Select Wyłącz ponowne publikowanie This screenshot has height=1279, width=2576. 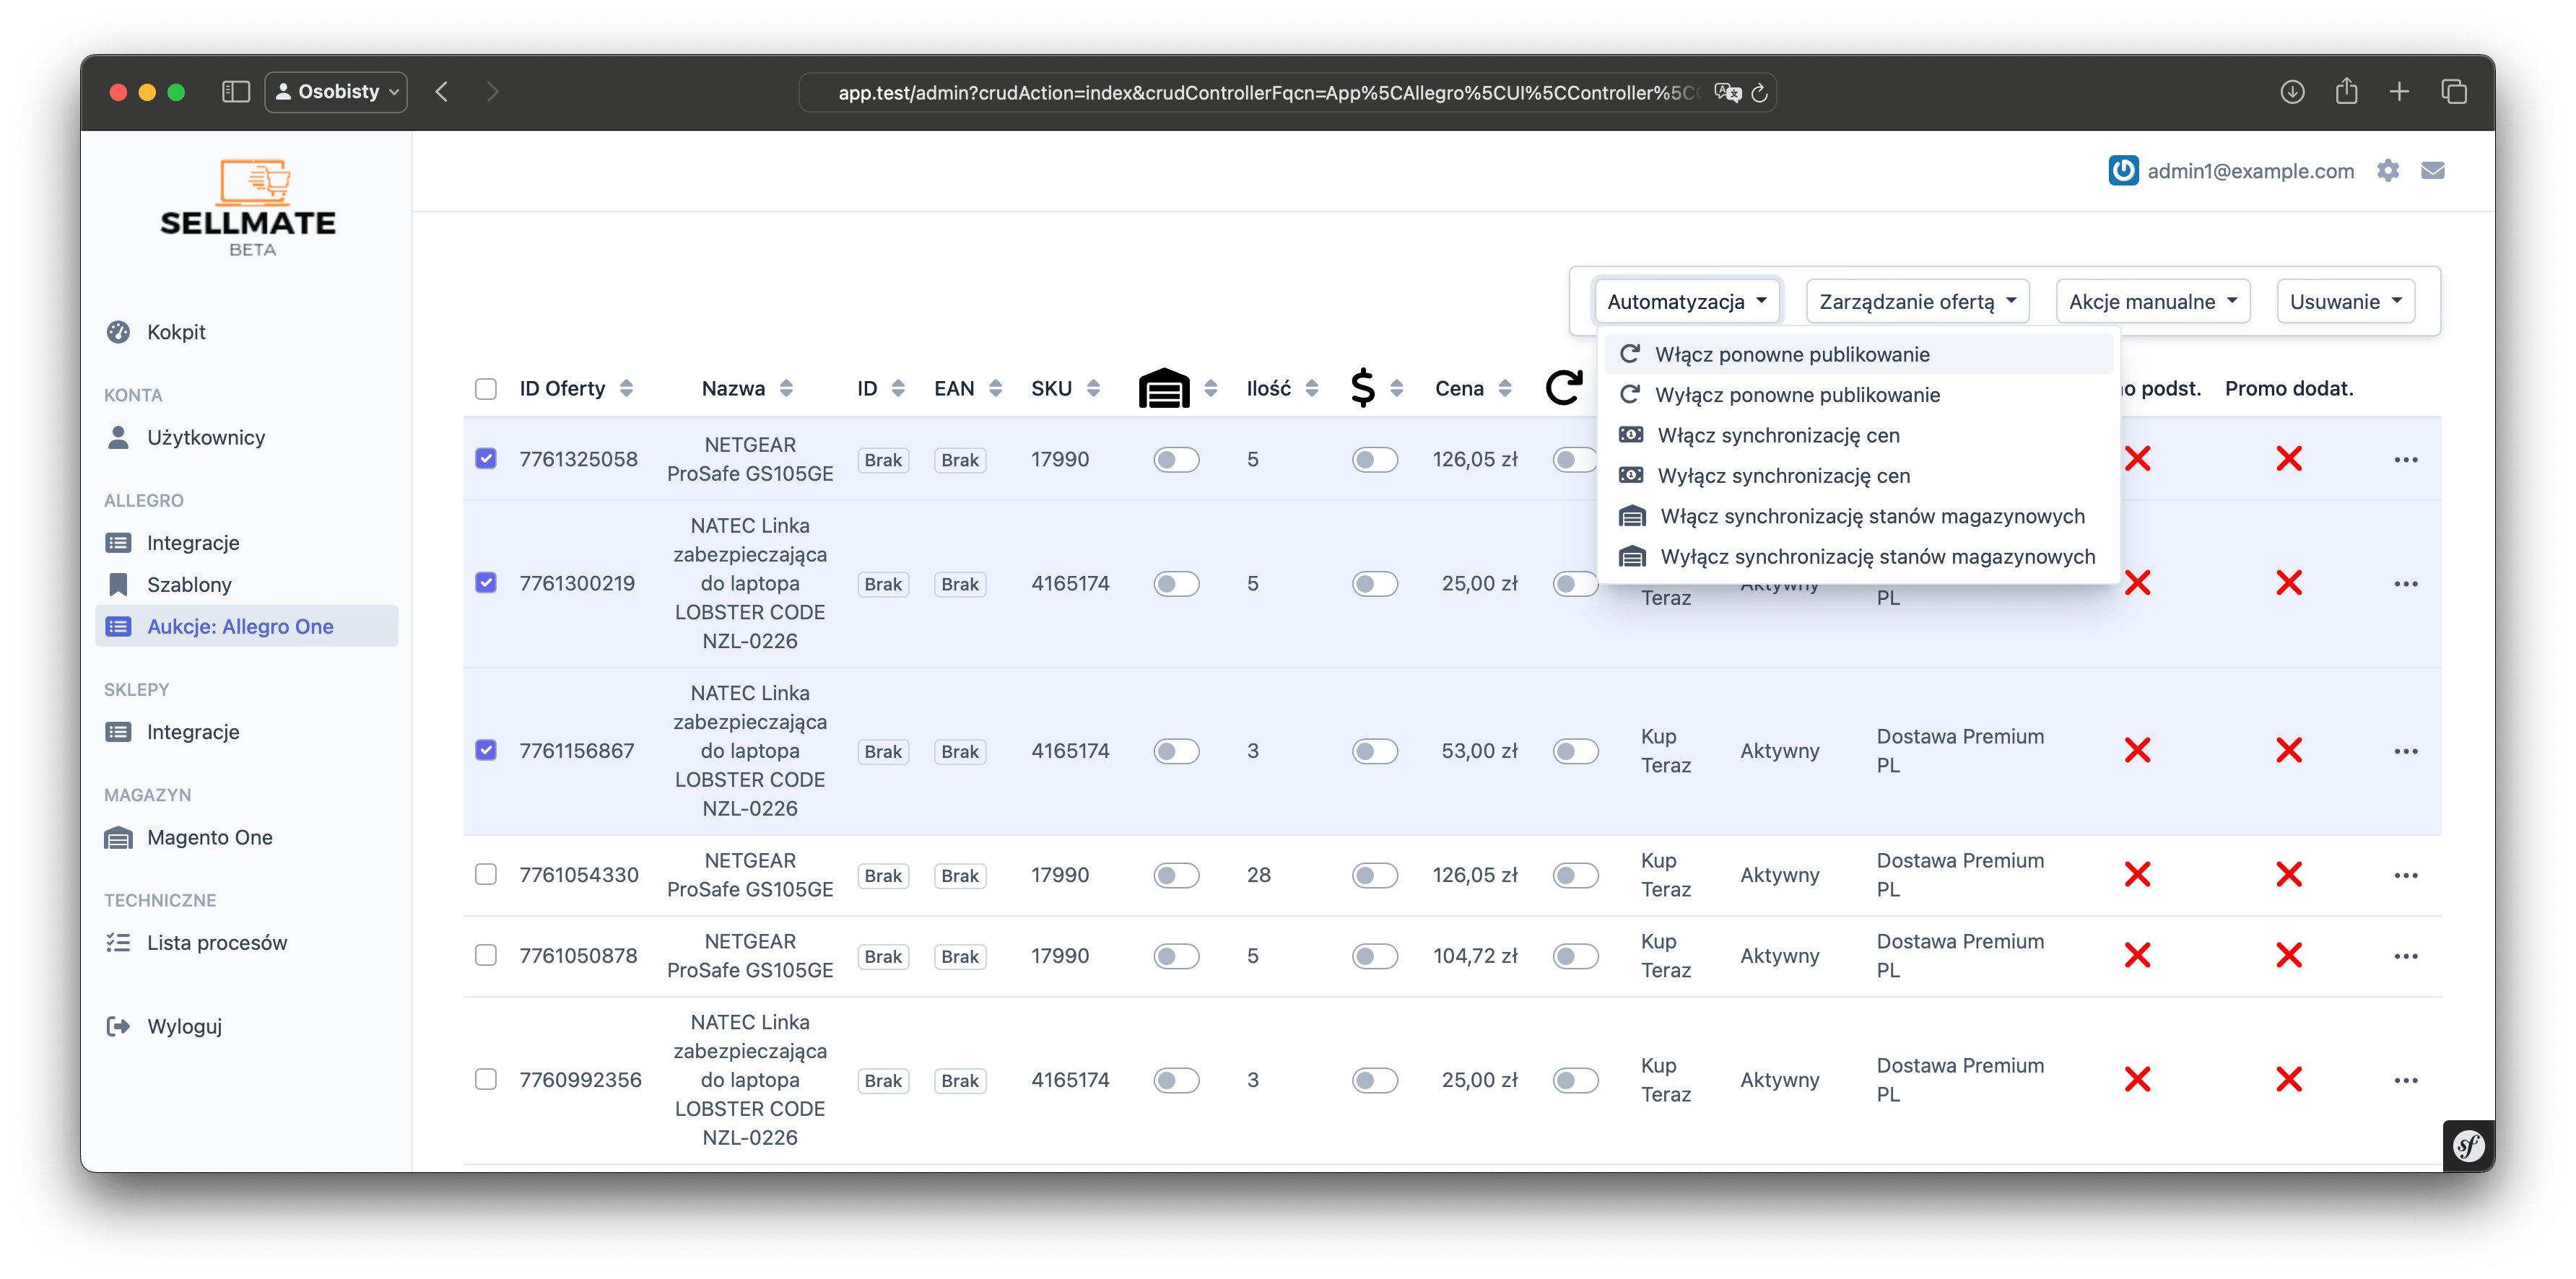pyautogui.click(x=1858, y=395)
